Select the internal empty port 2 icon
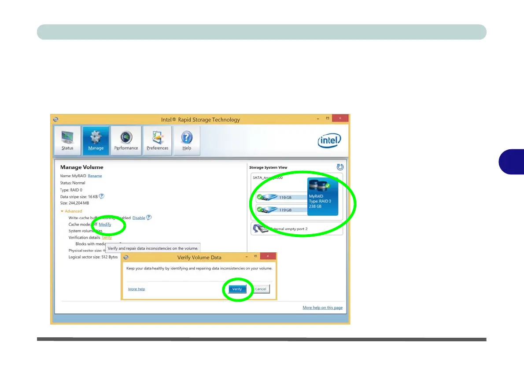Screen dimensions: 524x369 (x=260, y=229)
